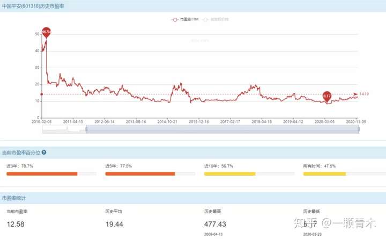Click the help icon beside 当前市盈率百分位

pyautogui.click(x=44, y=153)
